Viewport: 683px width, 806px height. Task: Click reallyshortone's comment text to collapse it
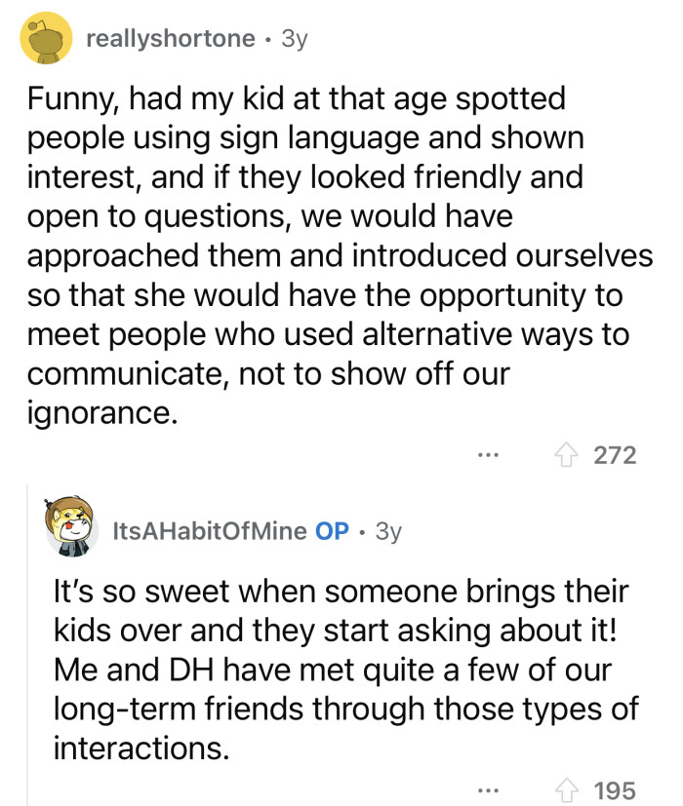click(322, 253)
